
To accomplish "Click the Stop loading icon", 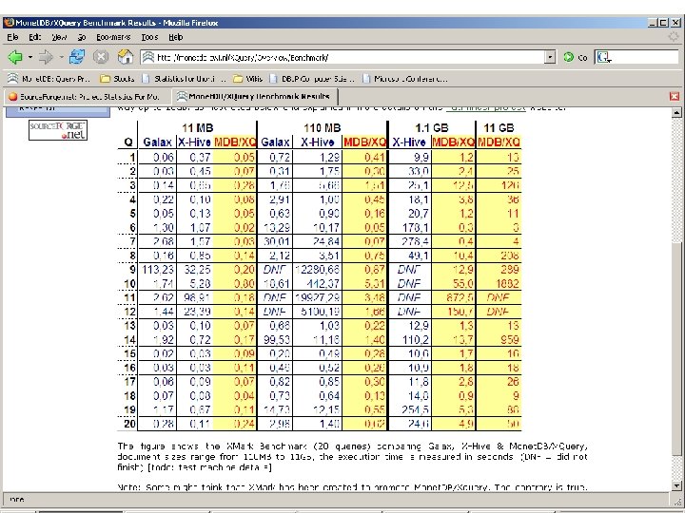I will tap(101, 57).
